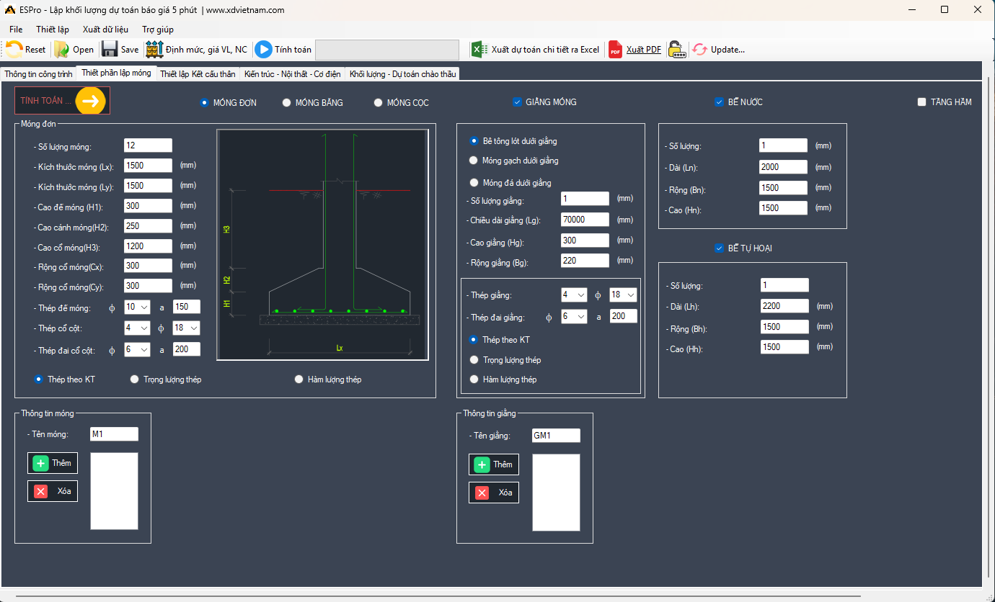Click Thêm button under Thông tin móng
995x602 pixels.
53,463
